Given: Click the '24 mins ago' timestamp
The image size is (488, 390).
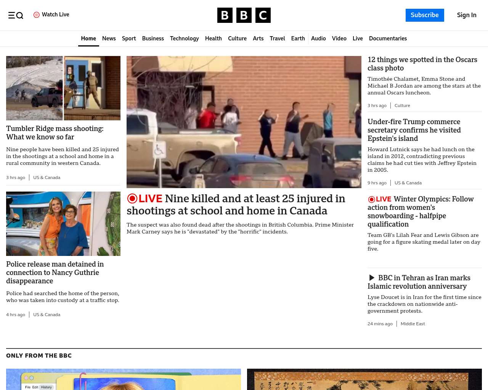Looking at the screenshot, I should [x=380, y=324].
